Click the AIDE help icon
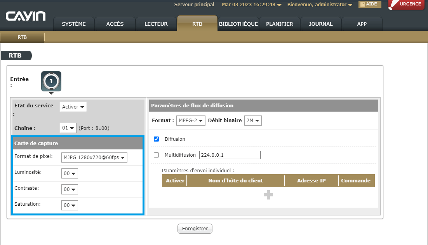The width and height of the screenshot is (428, 245). [369, 4]
